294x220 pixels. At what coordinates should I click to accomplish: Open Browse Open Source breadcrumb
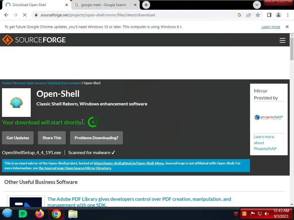tap(30, 83)
